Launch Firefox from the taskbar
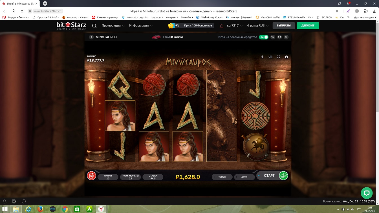 click(40, 209)
